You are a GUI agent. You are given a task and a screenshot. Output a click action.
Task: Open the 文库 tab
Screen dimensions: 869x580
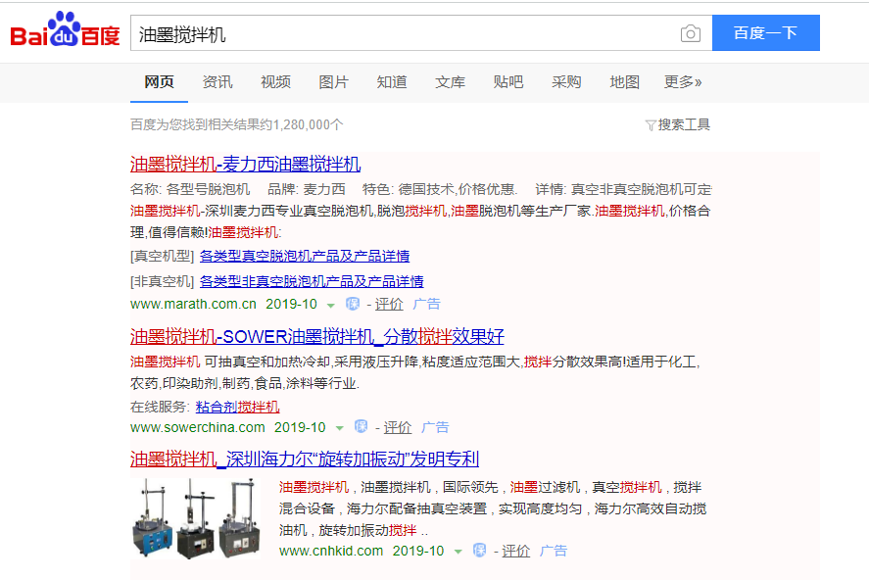pyautogui.click(x=450, y=82)
